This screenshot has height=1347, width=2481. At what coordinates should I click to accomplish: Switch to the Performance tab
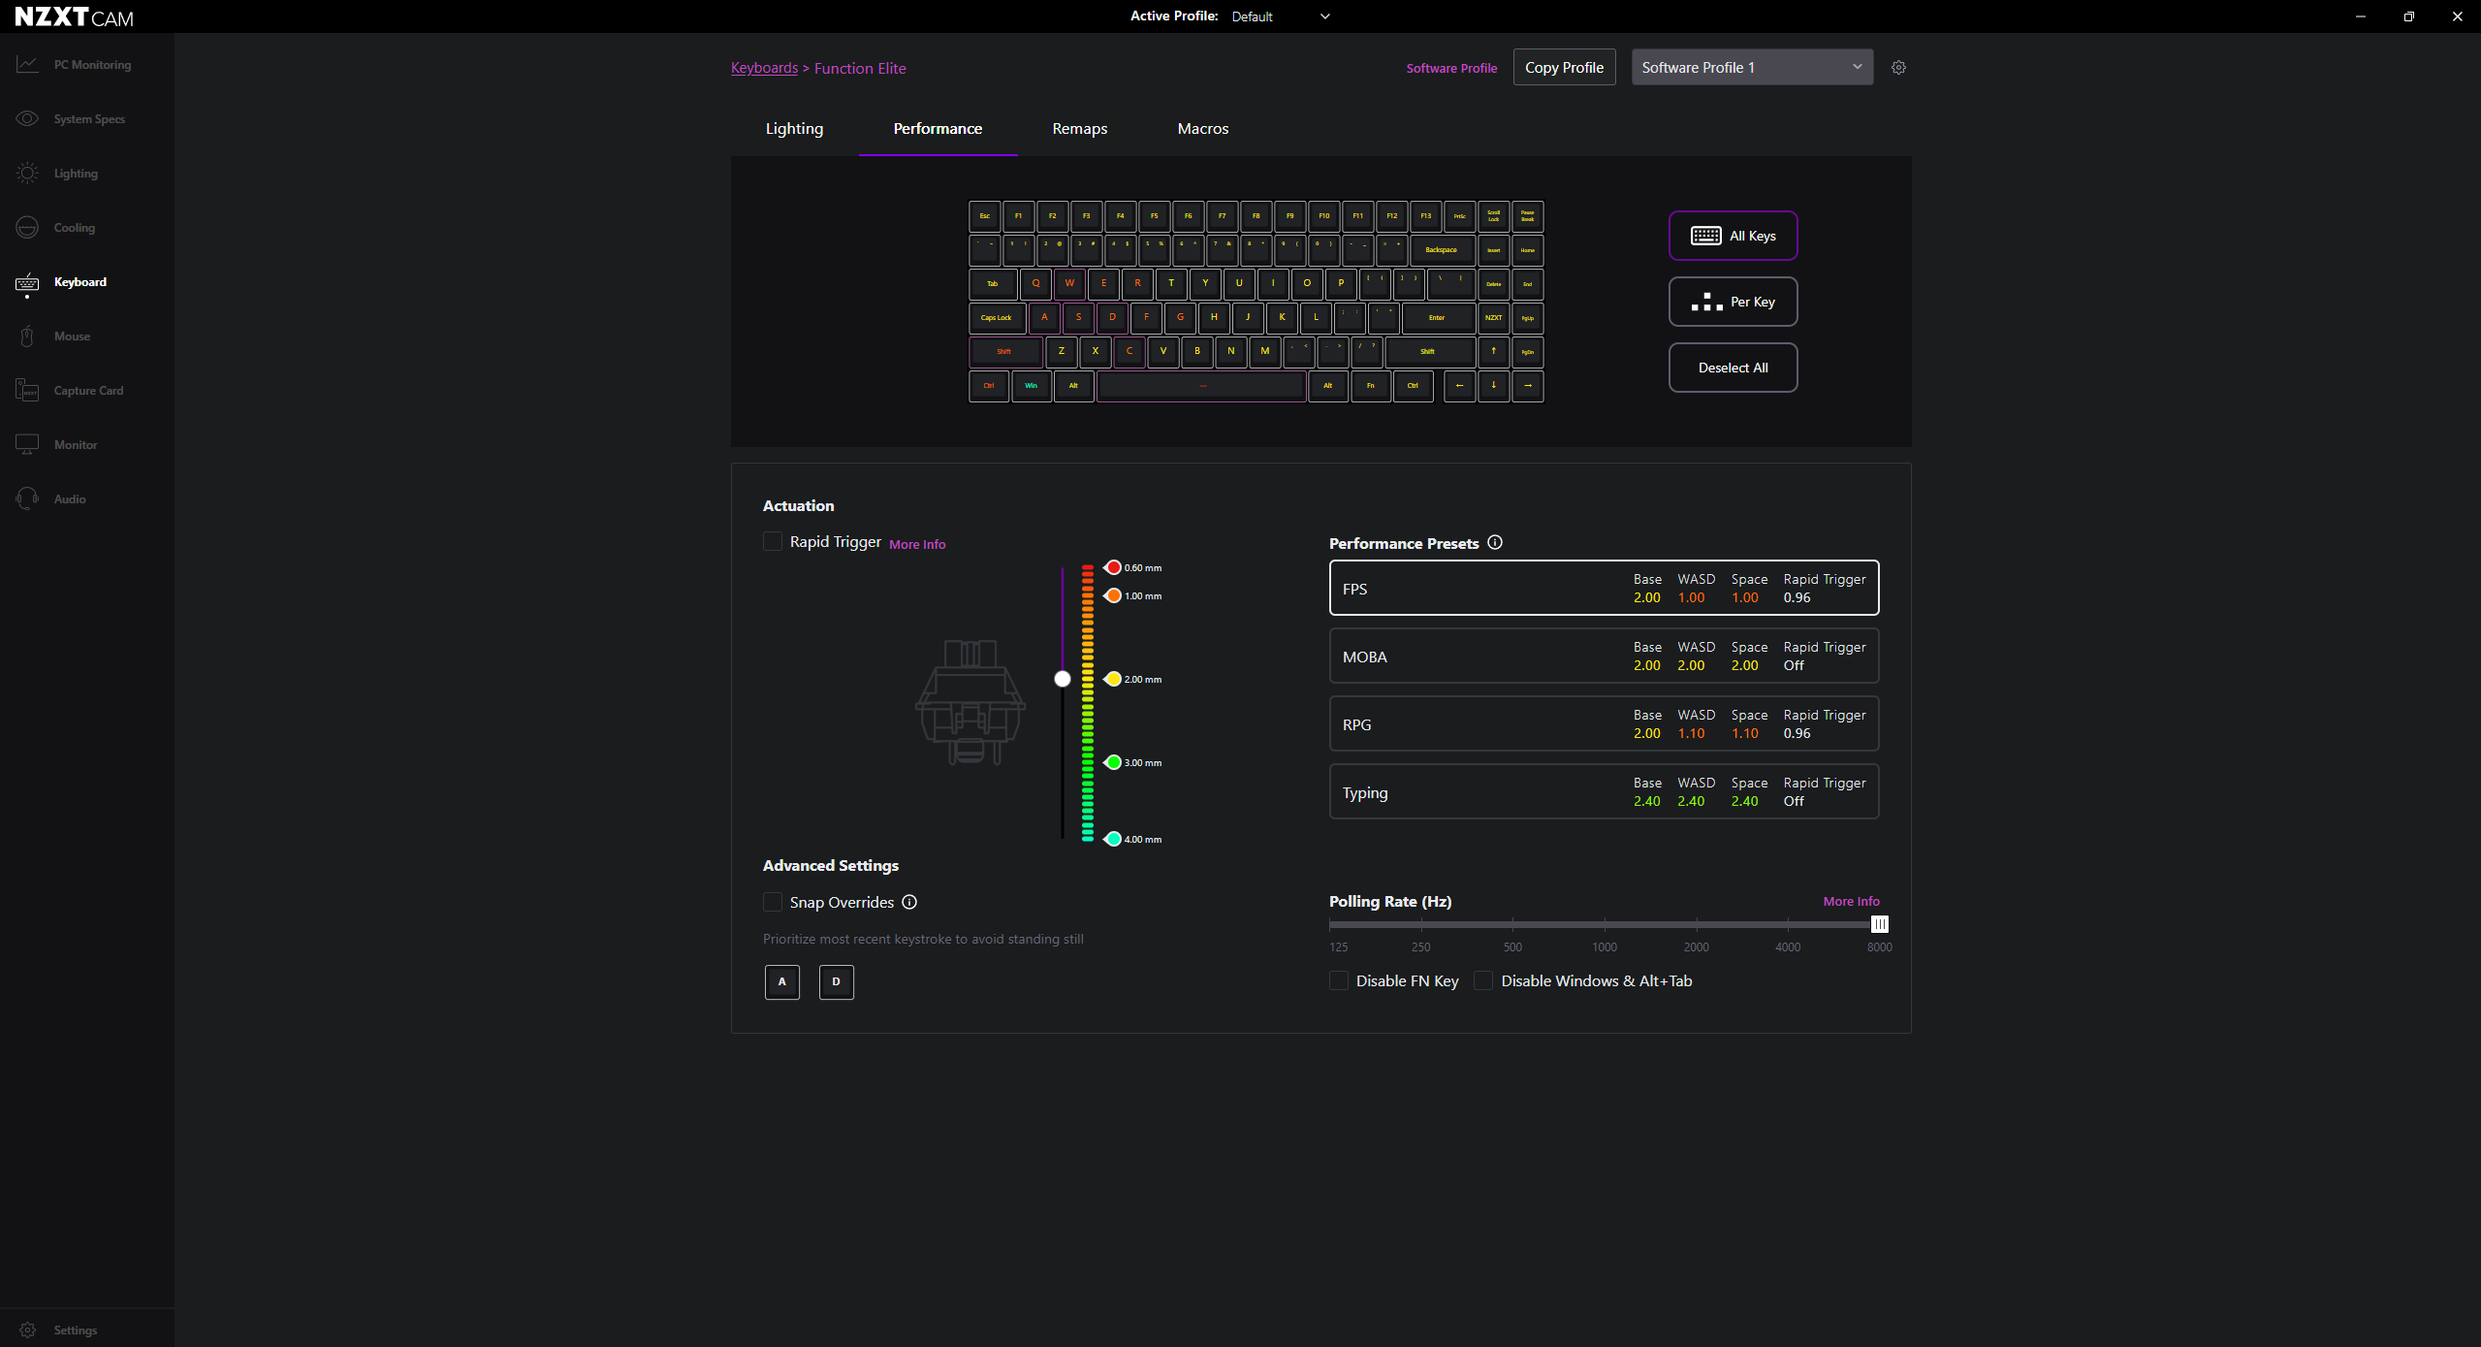pyautogui.click(x=938, y=129)
